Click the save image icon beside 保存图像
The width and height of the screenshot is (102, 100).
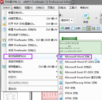(x=4, y=67)
